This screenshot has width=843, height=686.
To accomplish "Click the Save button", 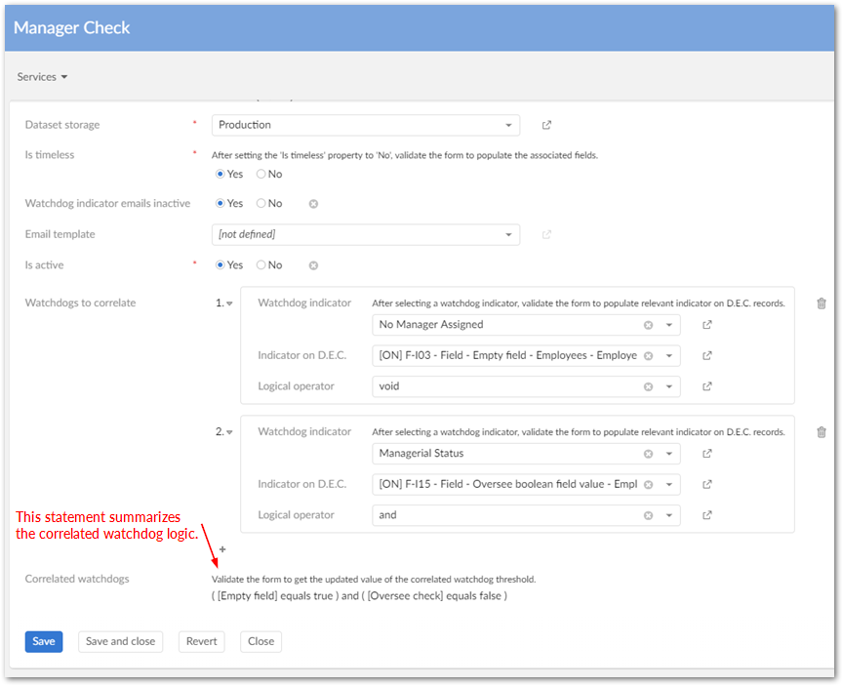I will [x=44, y=641].
